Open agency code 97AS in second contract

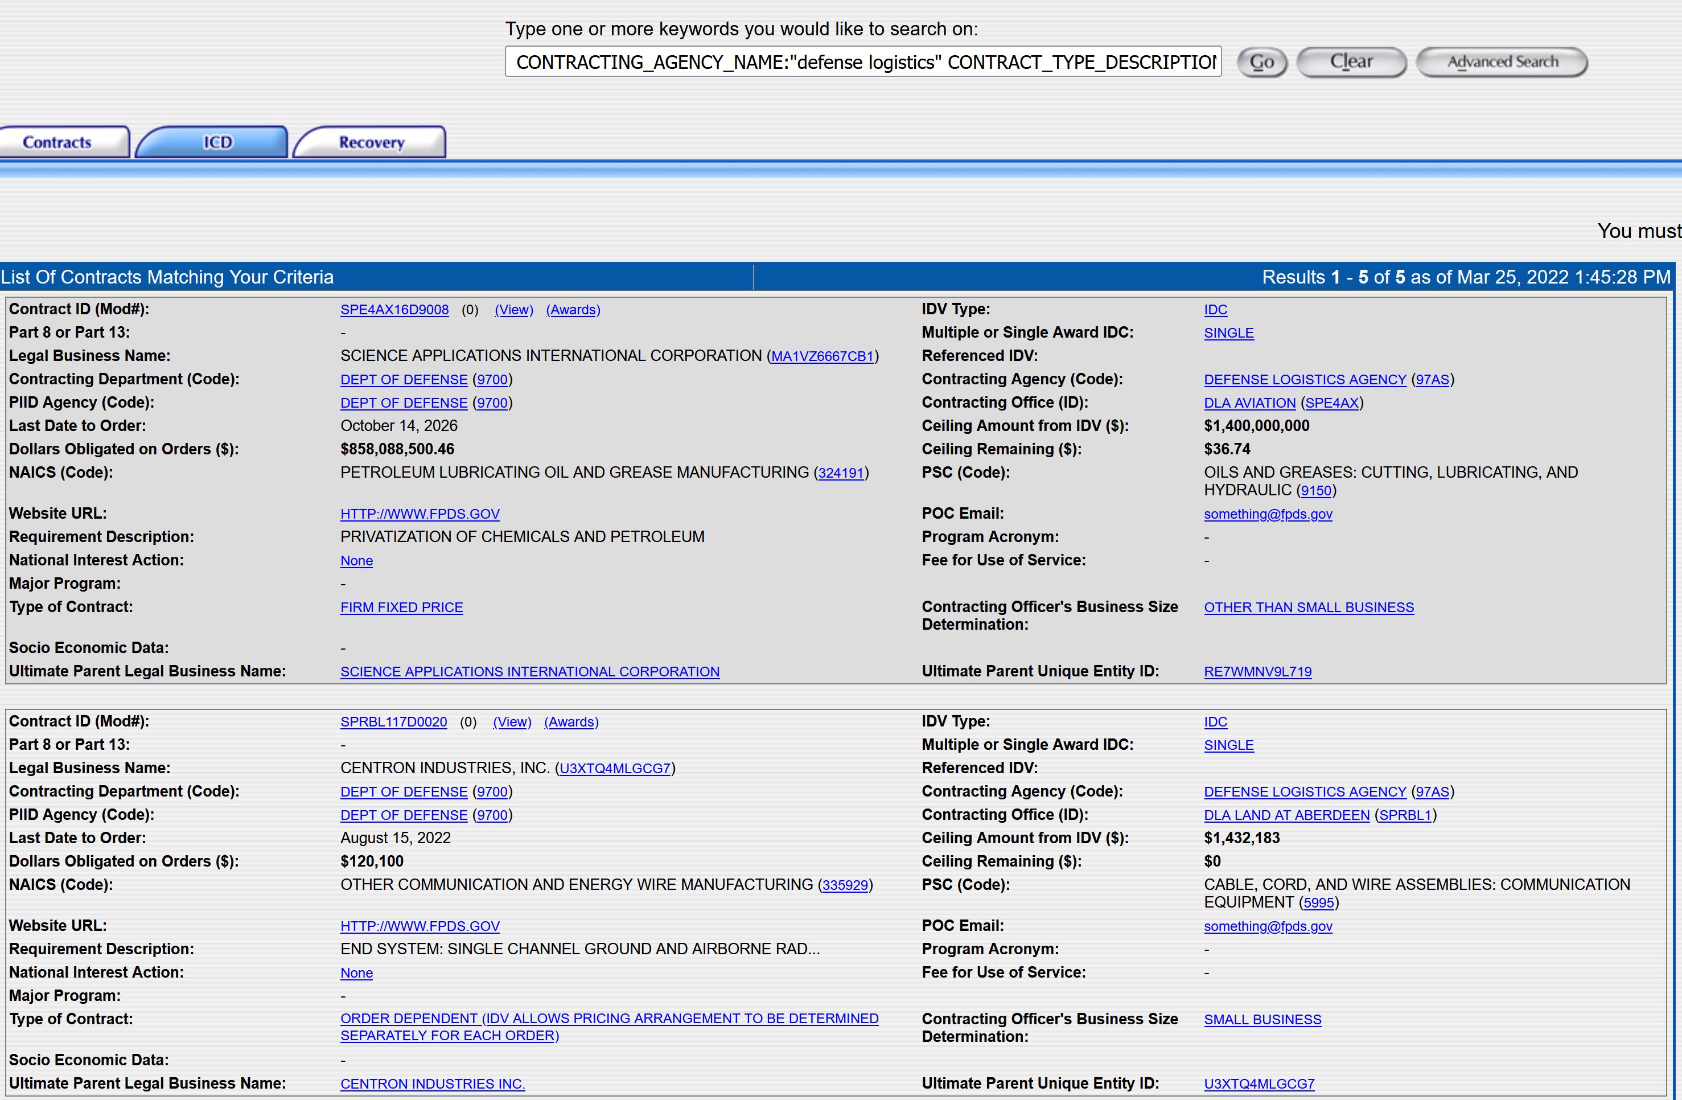click(x=1433, y=792)
